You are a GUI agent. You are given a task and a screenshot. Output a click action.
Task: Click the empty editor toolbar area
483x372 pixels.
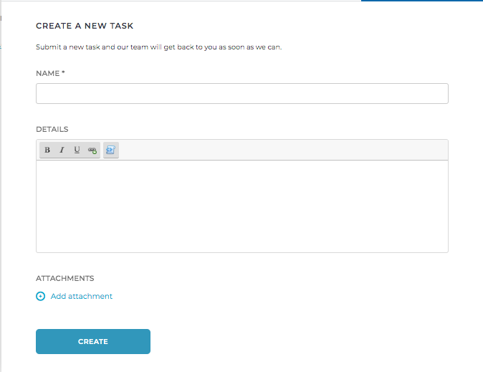(287, 151)
